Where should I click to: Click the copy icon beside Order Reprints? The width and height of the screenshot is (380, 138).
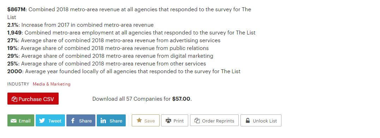[x=197, y=121]
